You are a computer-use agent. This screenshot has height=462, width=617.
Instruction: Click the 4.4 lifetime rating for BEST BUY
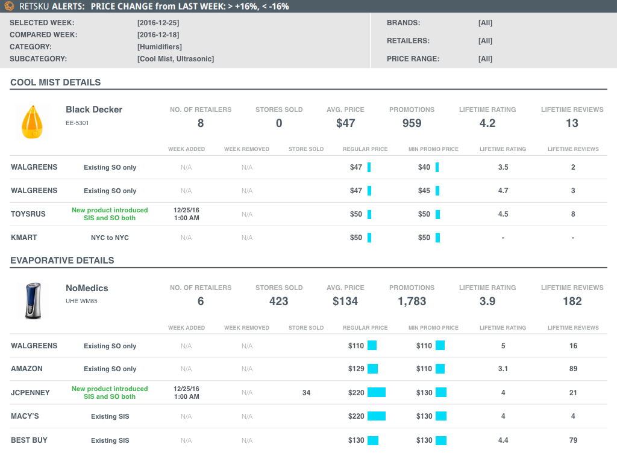[503, 440]
